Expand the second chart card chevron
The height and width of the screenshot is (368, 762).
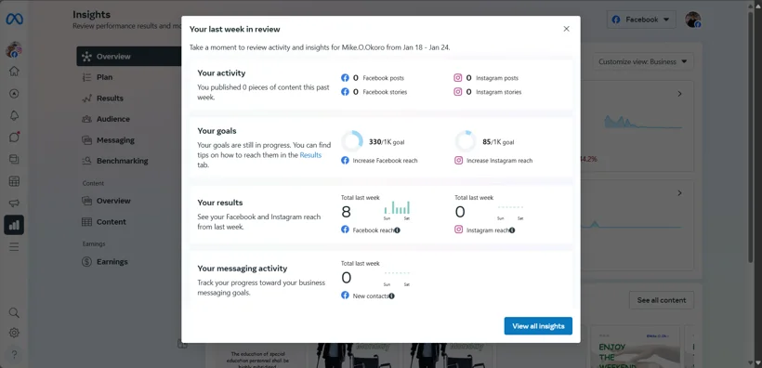click(x=680, y=193)
